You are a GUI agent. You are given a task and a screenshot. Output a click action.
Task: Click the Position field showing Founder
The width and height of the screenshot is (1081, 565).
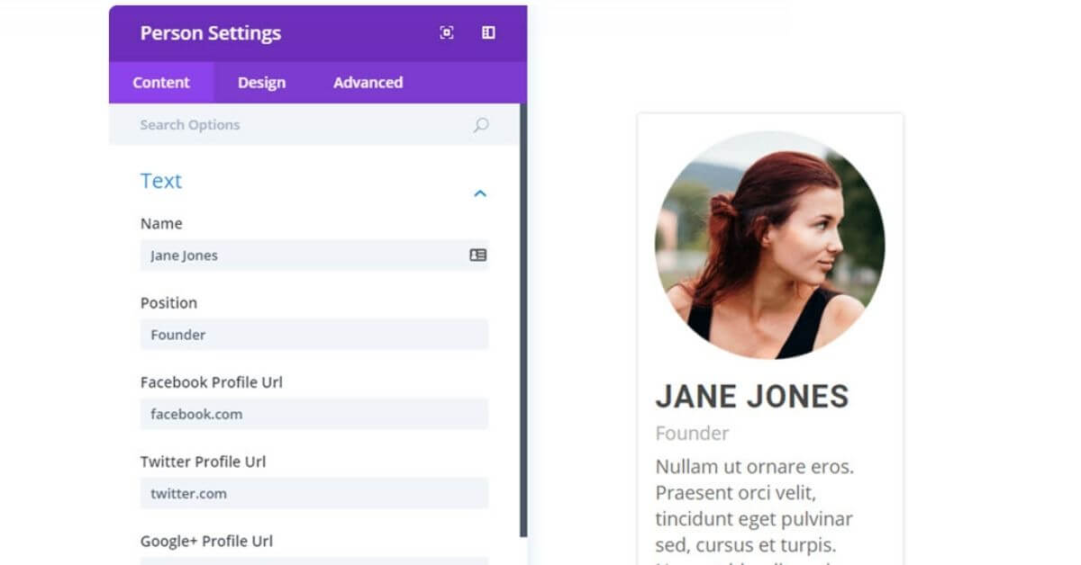(313, 334)
